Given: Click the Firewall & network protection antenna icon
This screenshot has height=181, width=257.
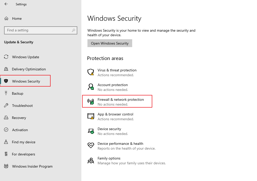Looking at the screenshot, I should [x=90, y=102].
